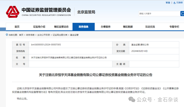Open the 互动交流 navigation tab
The image size is (184, 107).
(x=150, y=27)
